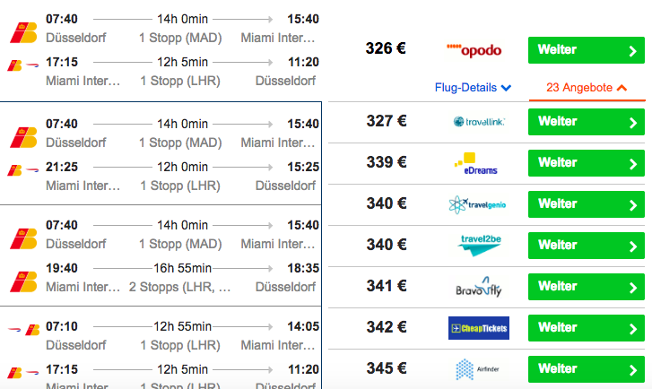The image size is (652, 389).
Task: Select the 07:10 Düsseldorf departure via LHR
Action: tap(161, 348)
